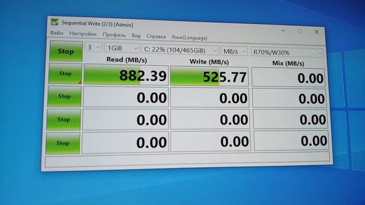The width and height of the screenshot is (365, 205).
Task: Click the third-row Stop button
Action: 63,120
